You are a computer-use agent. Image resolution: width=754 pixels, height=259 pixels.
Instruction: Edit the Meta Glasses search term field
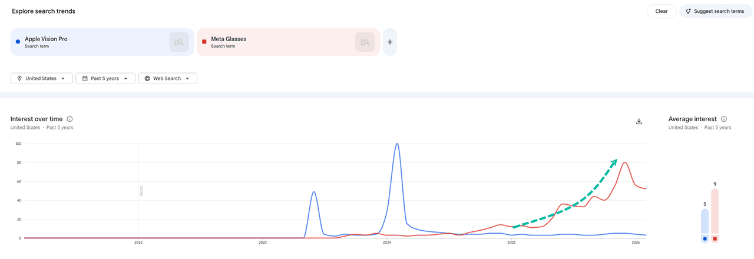[271, 42]
